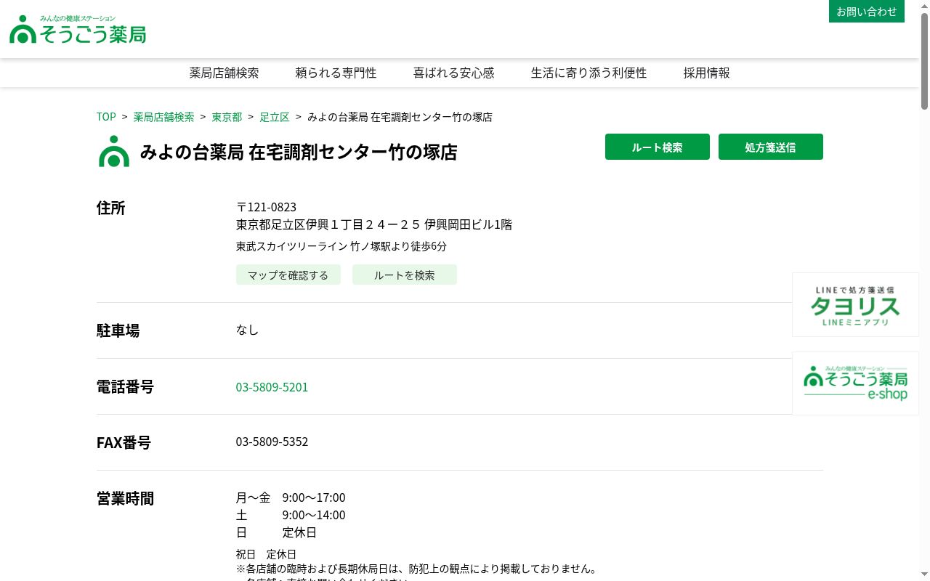Open the お問い合わせ contact button
Viewport: 930px width, 581px height.
867,12
